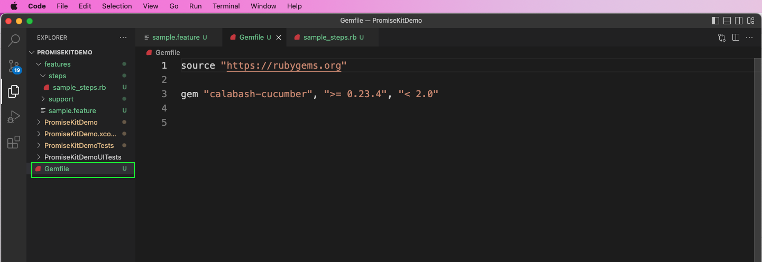Click line number 5 in the gutter

pos(164,123)
